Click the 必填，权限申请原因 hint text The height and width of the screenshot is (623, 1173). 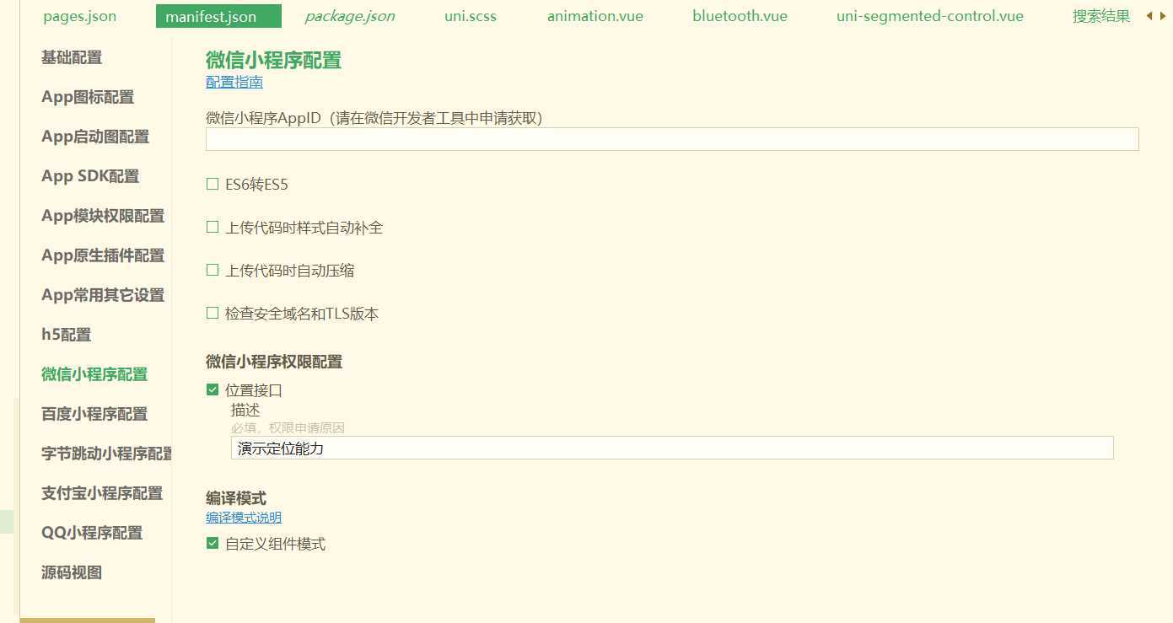288,428
